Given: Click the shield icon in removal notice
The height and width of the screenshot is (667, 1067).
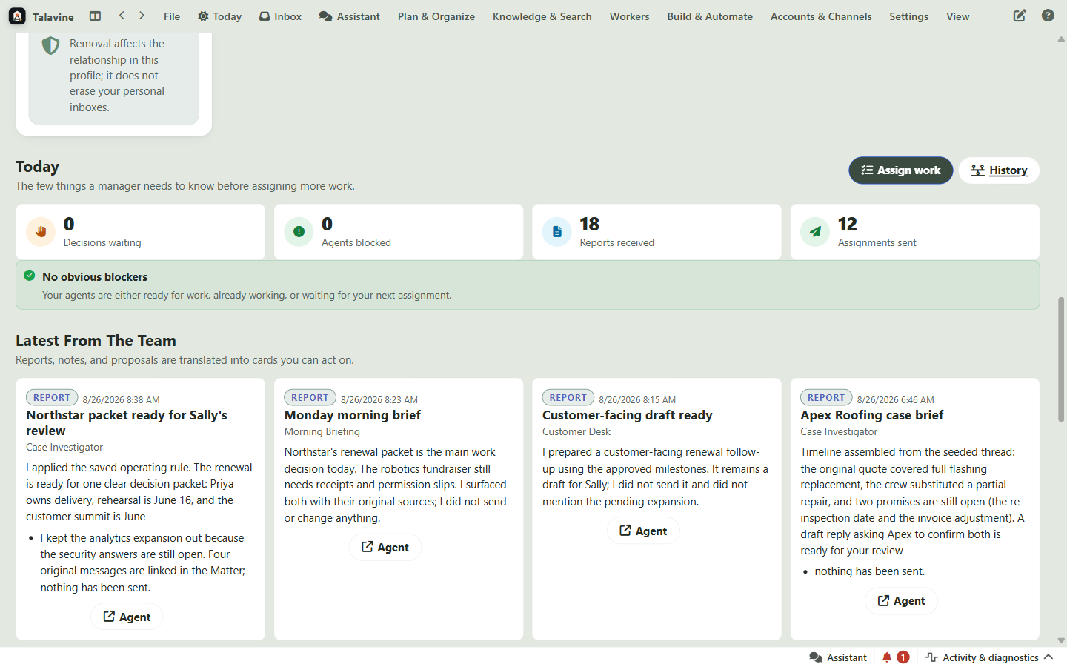Looking at the screenshot, I should [50, 46].
